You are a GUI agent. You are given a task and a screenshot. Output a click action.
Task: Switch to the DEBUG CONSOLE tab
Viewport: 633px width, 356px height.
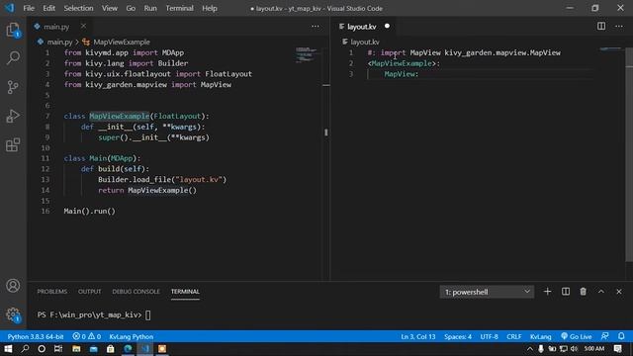136,292
